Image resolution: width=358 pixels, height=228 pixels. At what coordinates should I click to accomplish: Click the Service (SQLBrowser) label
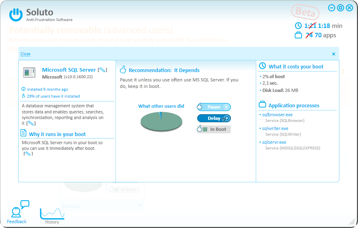285,121
